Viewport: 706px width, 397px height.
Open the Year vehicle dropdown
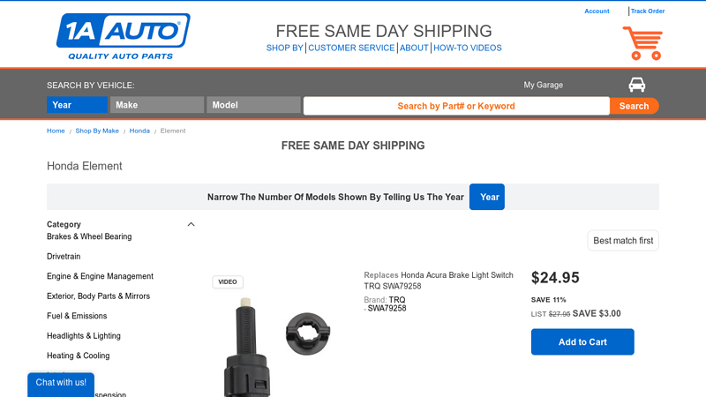[77, 105]
